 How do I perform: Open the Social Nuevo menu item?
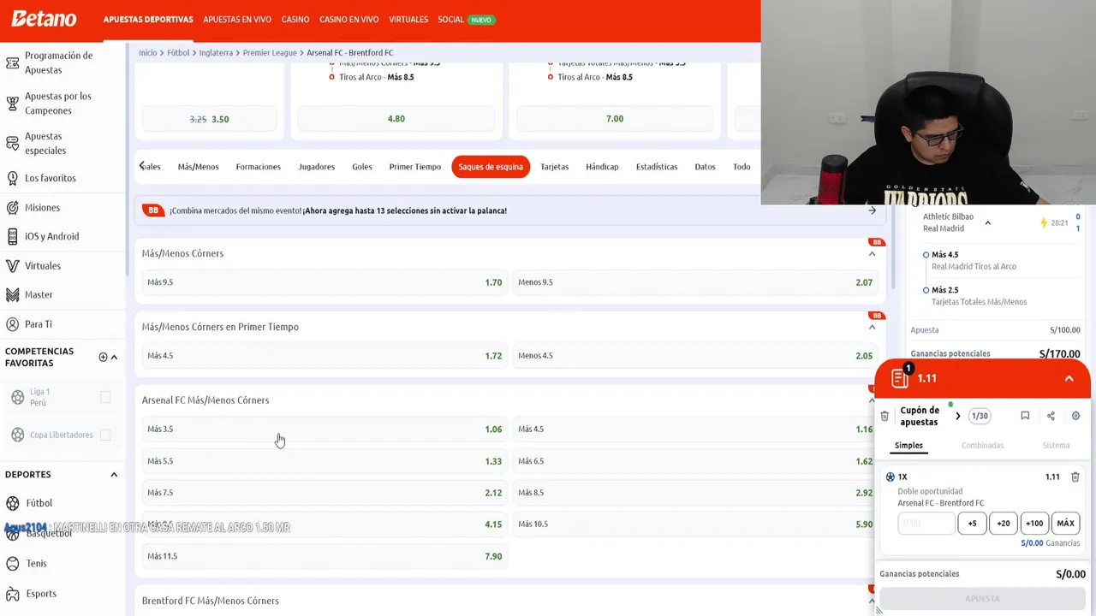click(466, 19)
